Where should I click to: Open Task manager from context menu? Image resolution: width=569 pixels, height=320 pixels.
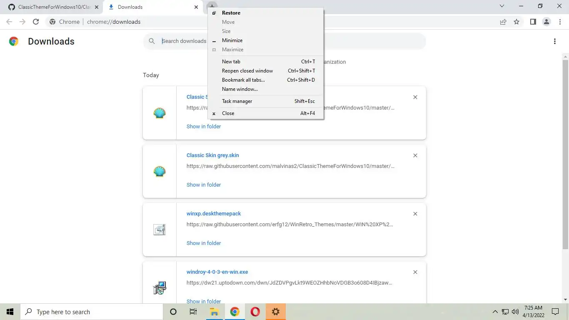click(x=266, y=101)
